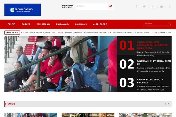Open the first Calcio article thumbnail
The height and width of the screenshot is (117, 176).
coord(31,115)
